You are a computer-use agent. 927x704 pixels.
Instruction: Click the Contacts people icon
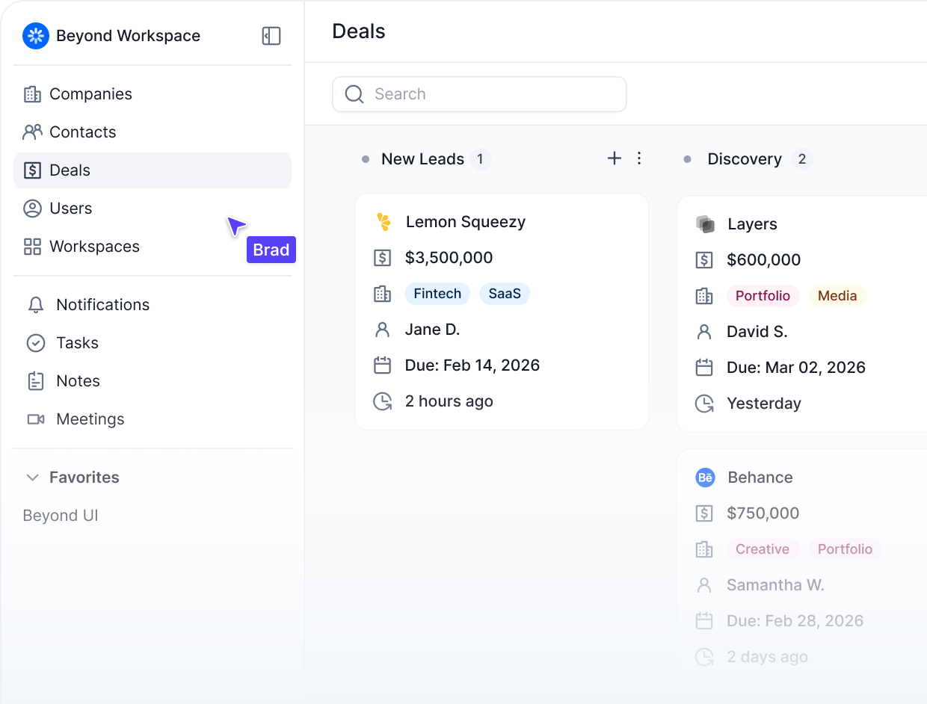click(x=32, y=132)
